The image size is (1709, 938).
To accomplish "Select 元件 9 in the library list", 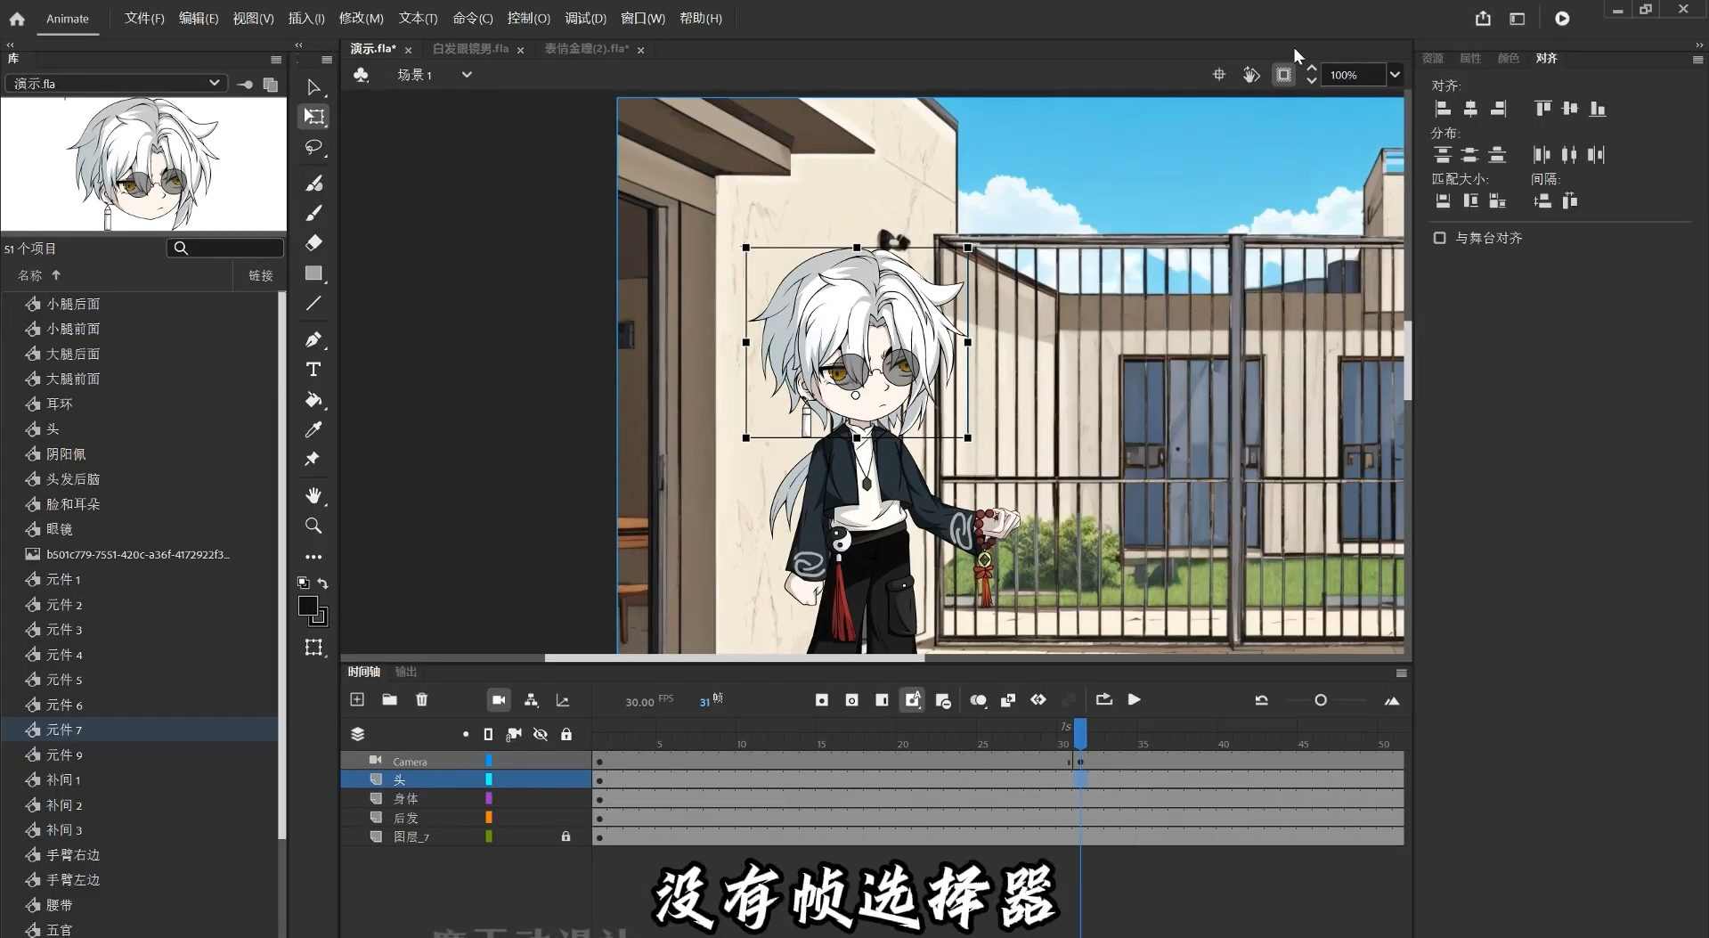I will click(x=64, y=754).
